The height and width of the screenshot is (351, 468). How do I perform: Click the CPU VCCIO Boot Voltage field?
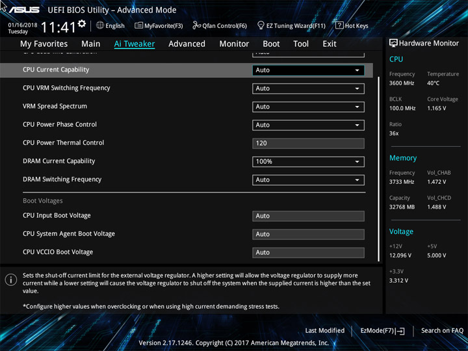point(308,252)
